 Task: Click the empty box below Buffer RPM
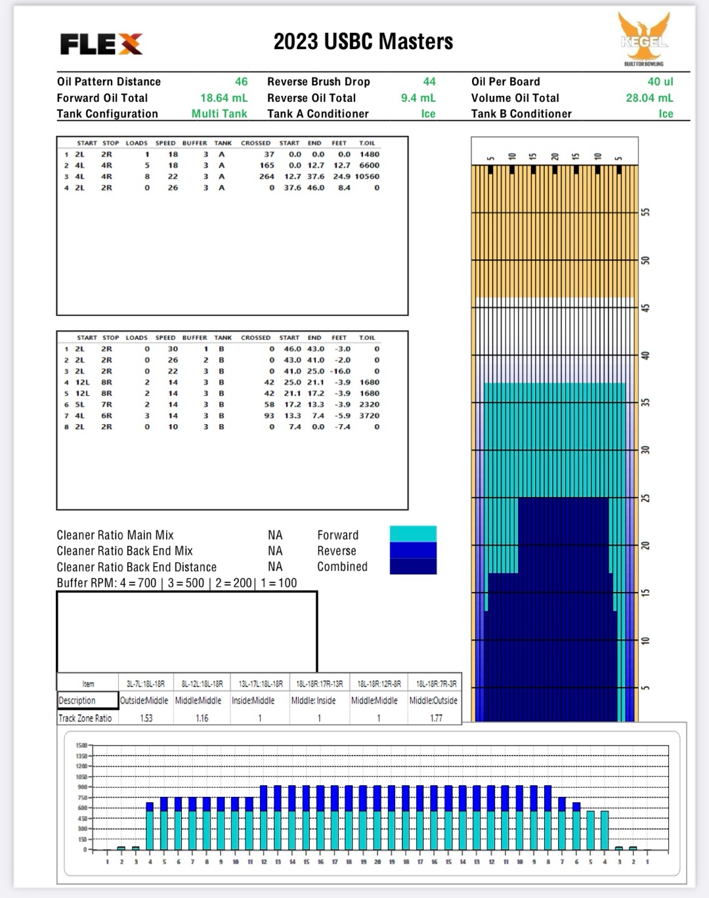click(x=187, y=631)
